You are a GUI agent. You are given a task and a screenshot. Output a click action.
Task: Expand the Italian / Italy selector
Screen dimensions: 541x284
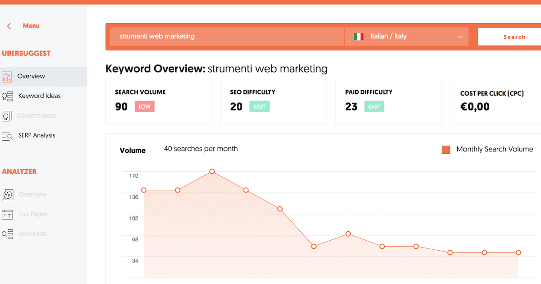[x=406, y=37]
